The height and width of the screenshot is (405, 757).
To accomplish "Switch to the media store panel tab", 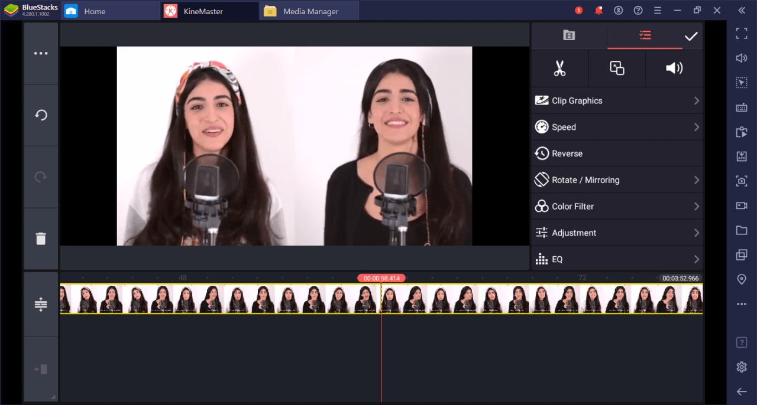I will click(x=569, y=35).
